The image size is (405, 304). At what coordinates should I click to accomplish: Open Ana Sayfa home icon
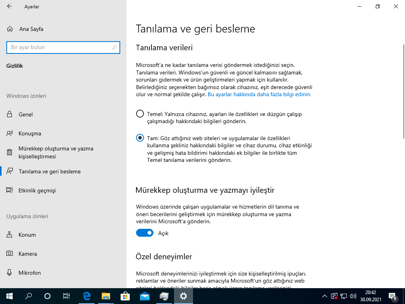coord(10,29)
